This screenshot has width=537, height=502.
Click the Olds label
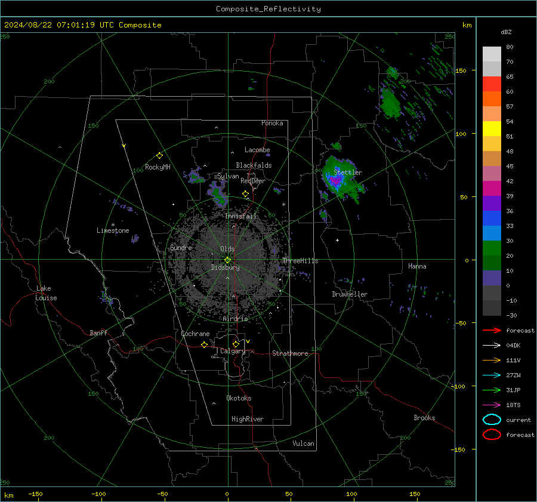[227, 249]
